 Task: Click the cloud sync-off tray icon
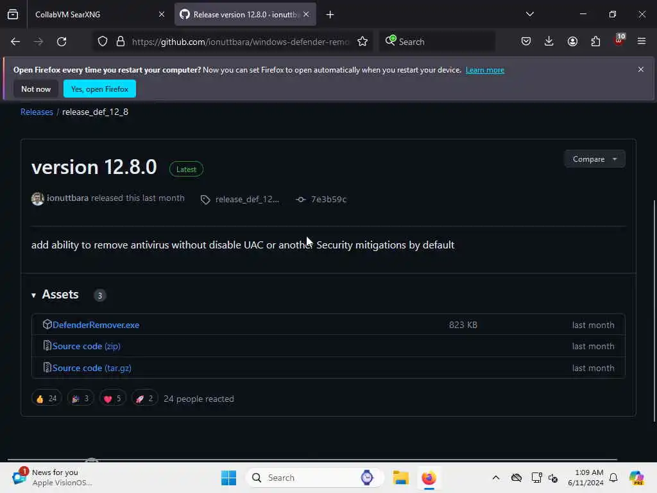click(x=516, y=478)
